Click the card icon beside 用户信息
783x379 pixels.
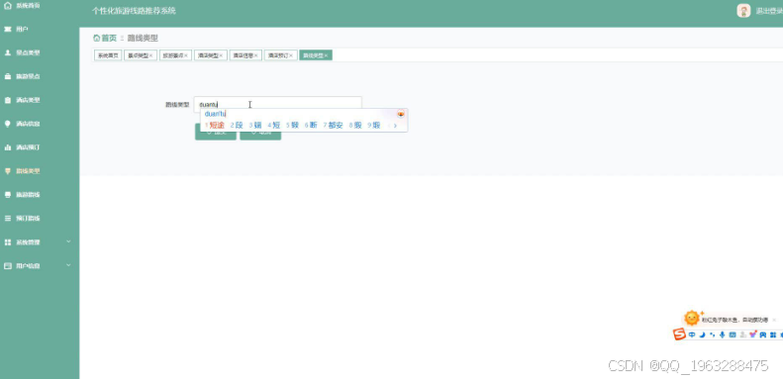point(8,265)
